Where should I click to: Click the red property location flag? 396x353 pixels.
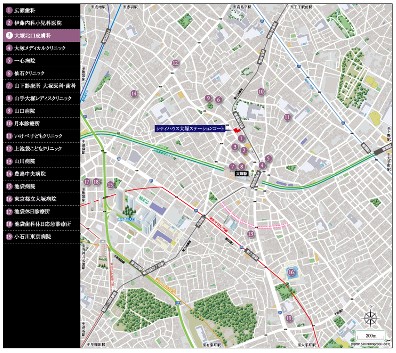pyautogui.click(x=236, y=130)
